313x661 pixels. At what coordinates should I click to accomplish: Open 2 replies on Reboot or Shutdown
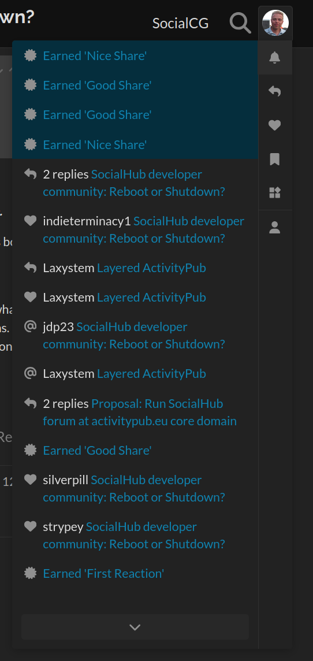(x=135, y=183)
